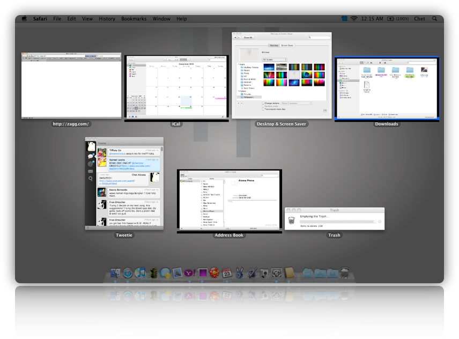The height and width of the screenshot is (339, 459).
Task: Open Spotlight search magnifier in menu bar
Action: [434, 19]
